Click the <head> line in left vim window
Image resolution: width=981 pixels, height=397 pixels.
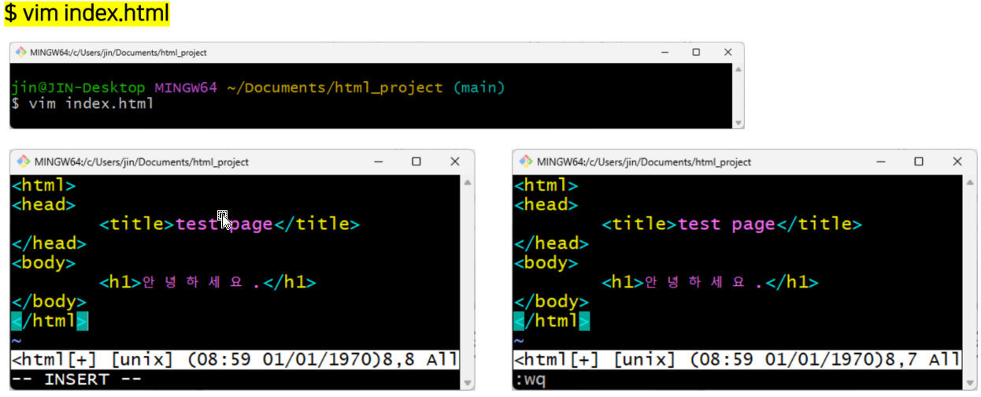43,205
